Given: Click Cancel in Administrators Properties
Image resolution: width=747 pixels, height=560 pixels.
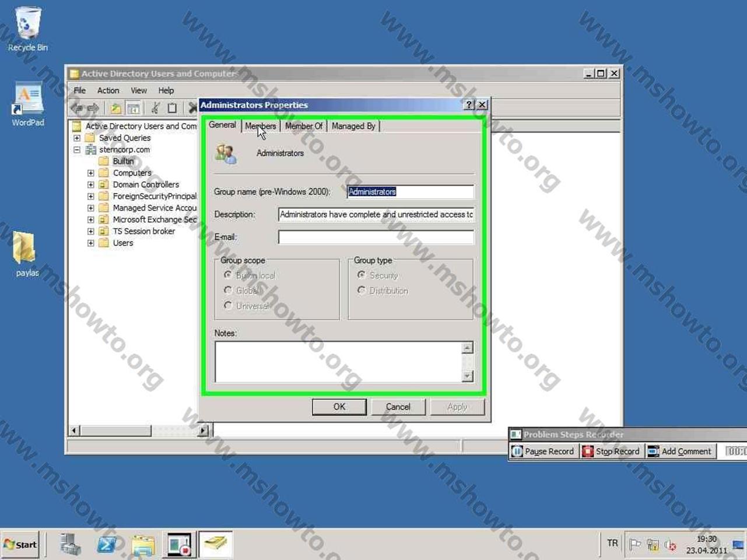Looking at the screenshot, I should click(398, 407).
